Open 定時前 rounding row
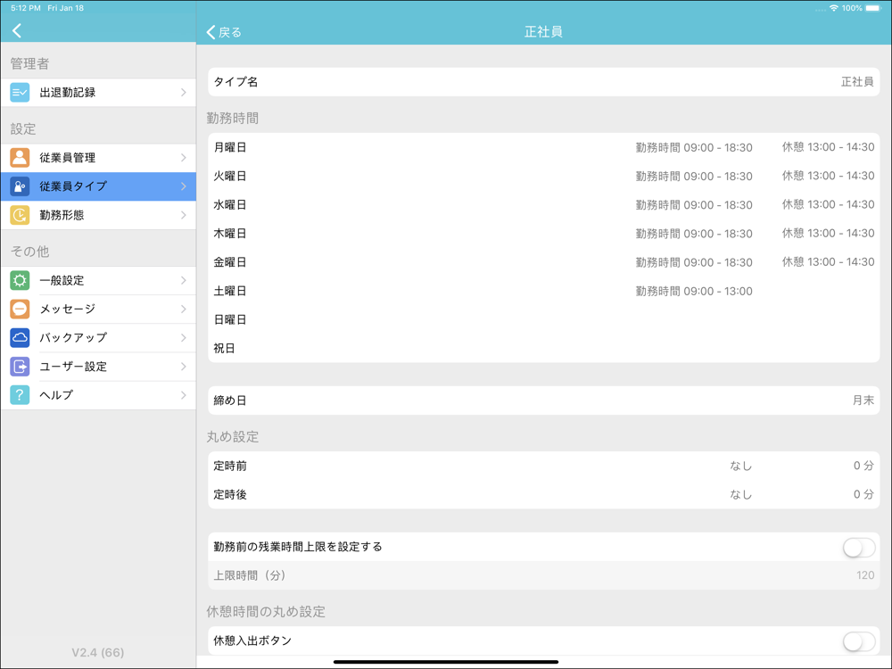The height and width of the screenshot is (669, 892). [544, 466]
